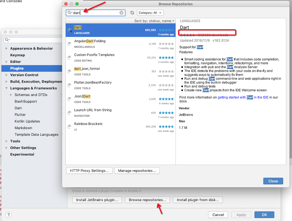Close the Browse Repositories dialog with Close button
The width and height of the screenshot is (292, 221).
273,181
